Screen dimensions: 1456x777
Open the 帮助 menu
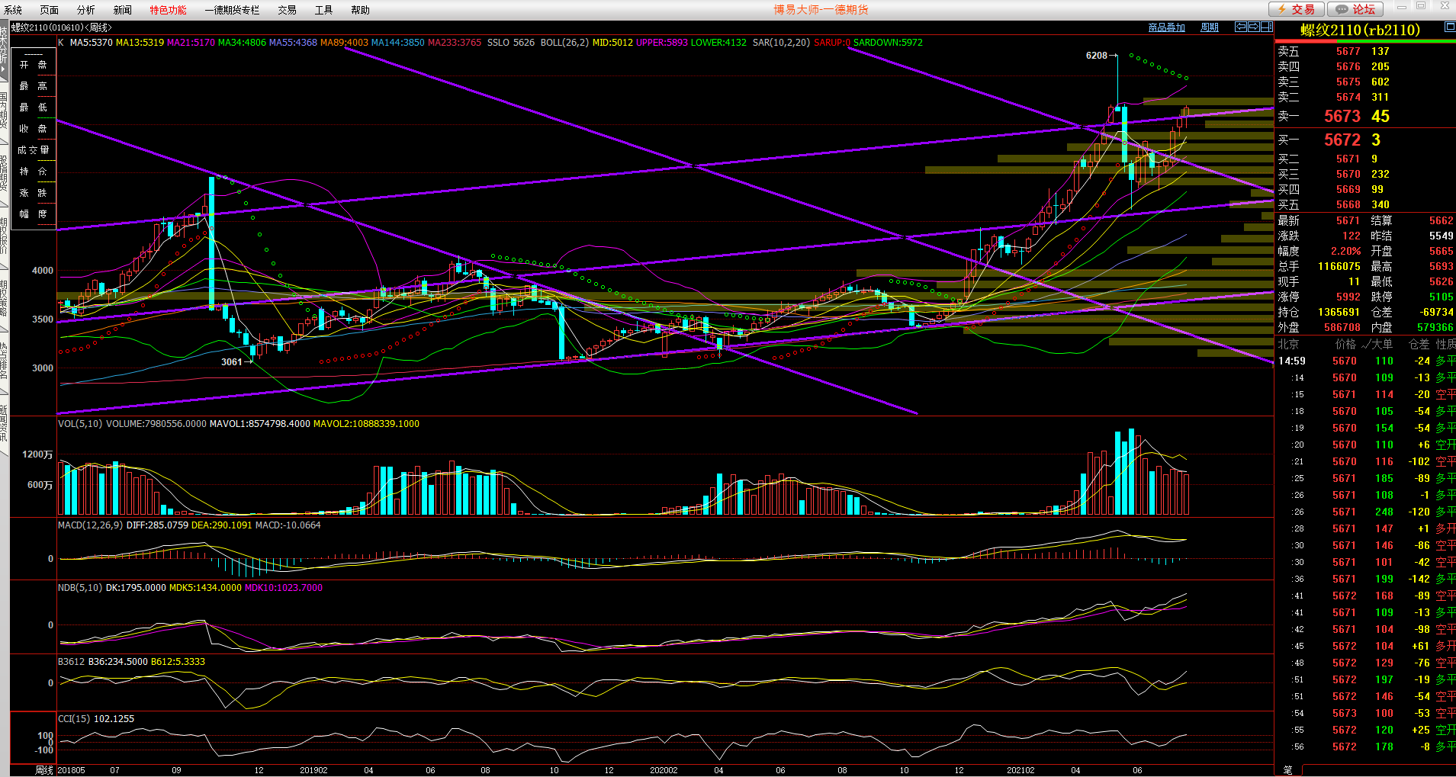[x=360, y=10]
